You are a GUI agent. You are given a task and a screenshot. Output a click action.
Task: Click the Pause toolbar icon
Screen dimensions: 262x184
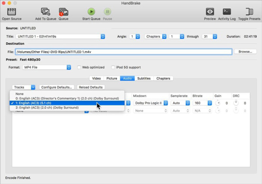click(x=107, y=11)
